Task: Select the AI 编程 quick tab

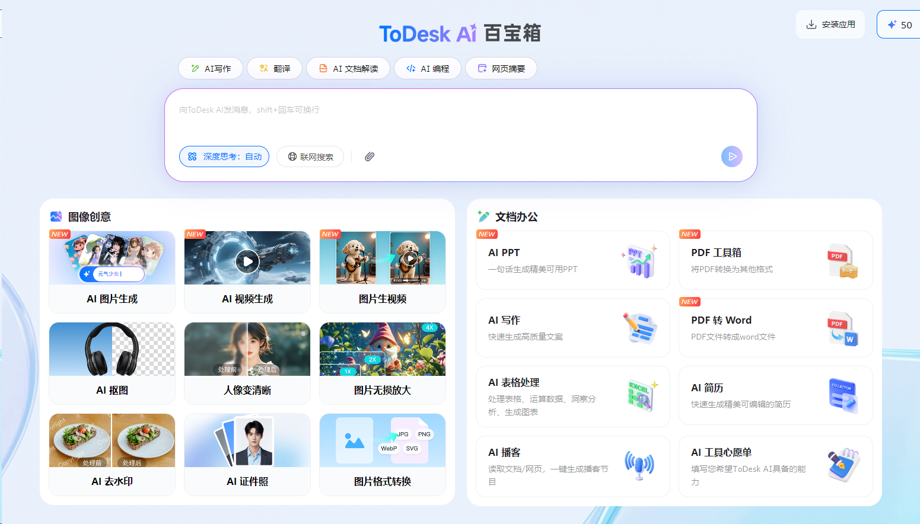Action: (x=428, y=68)
